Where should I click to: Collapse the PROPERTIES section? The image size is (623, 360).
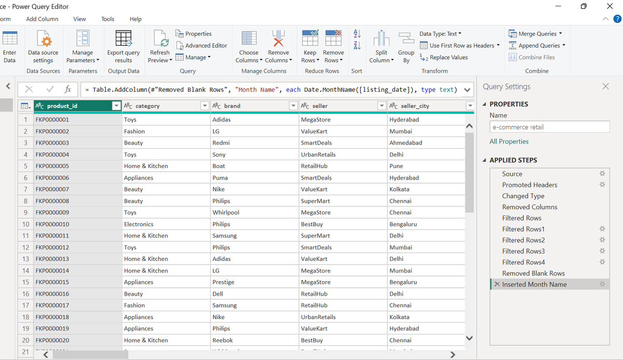pyautogui.click(x=485, y=104)
